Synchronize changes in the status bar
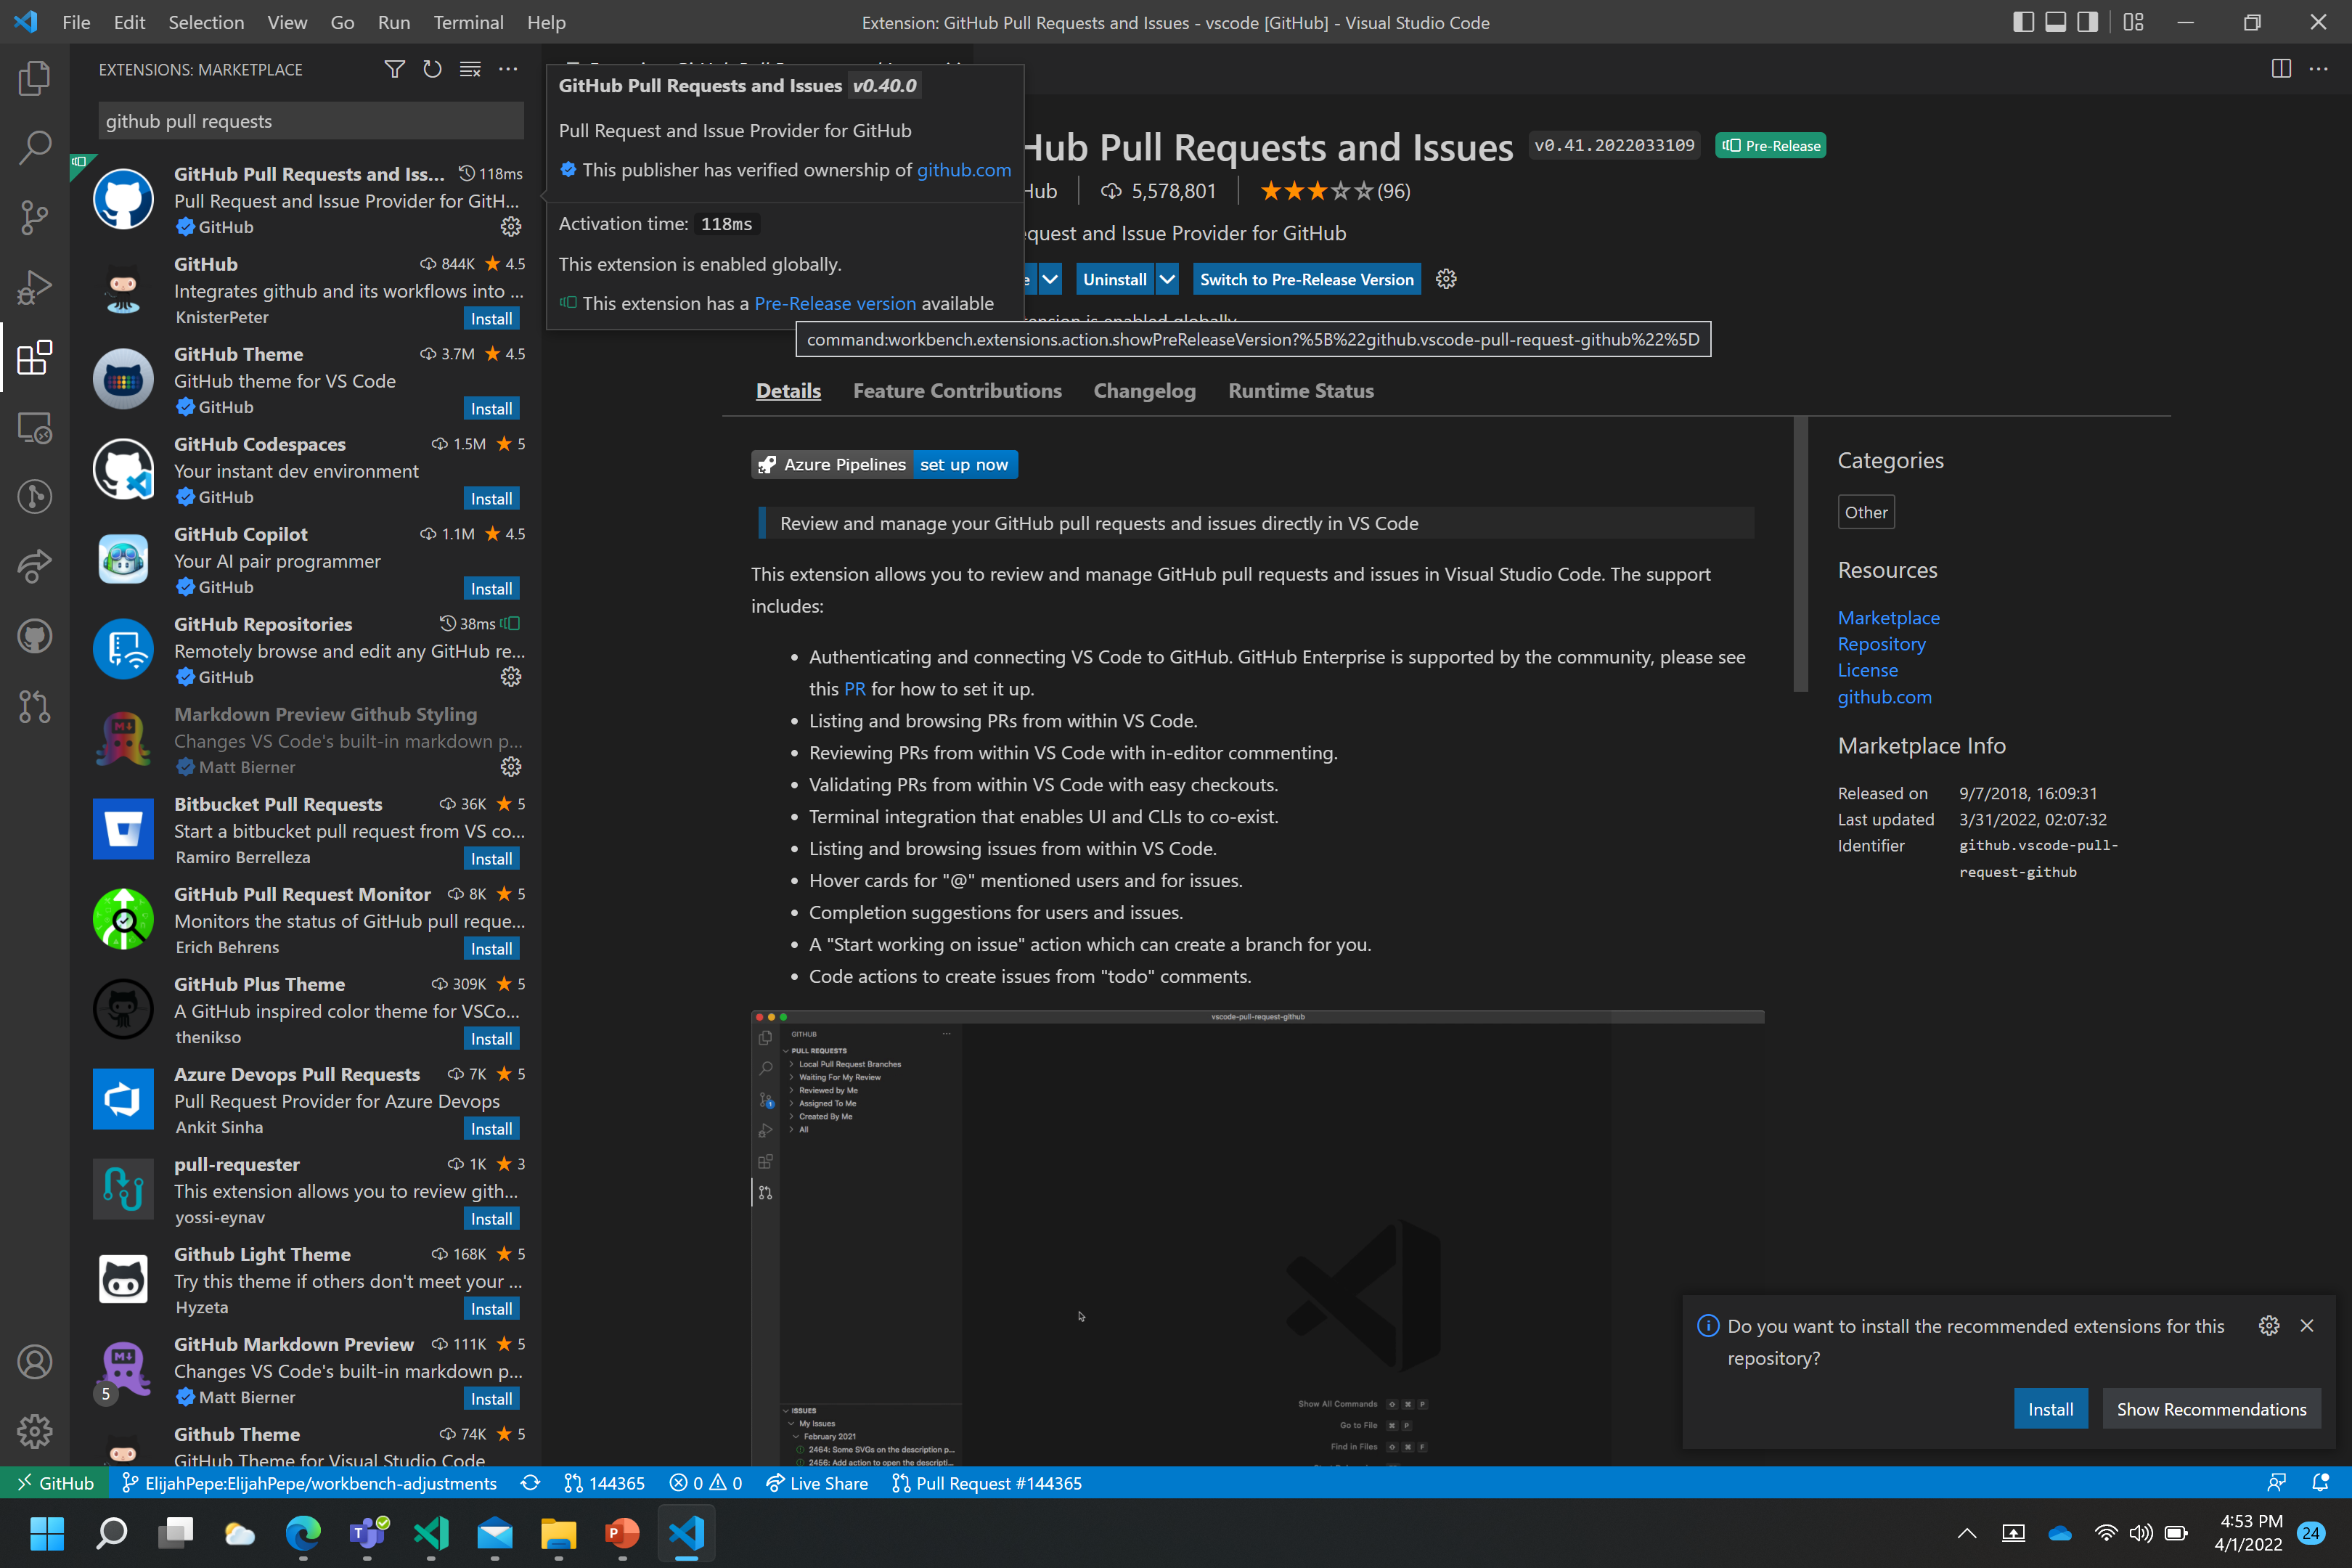The width and height of the screenshot is (2352, 1568). pos(530,1483)
